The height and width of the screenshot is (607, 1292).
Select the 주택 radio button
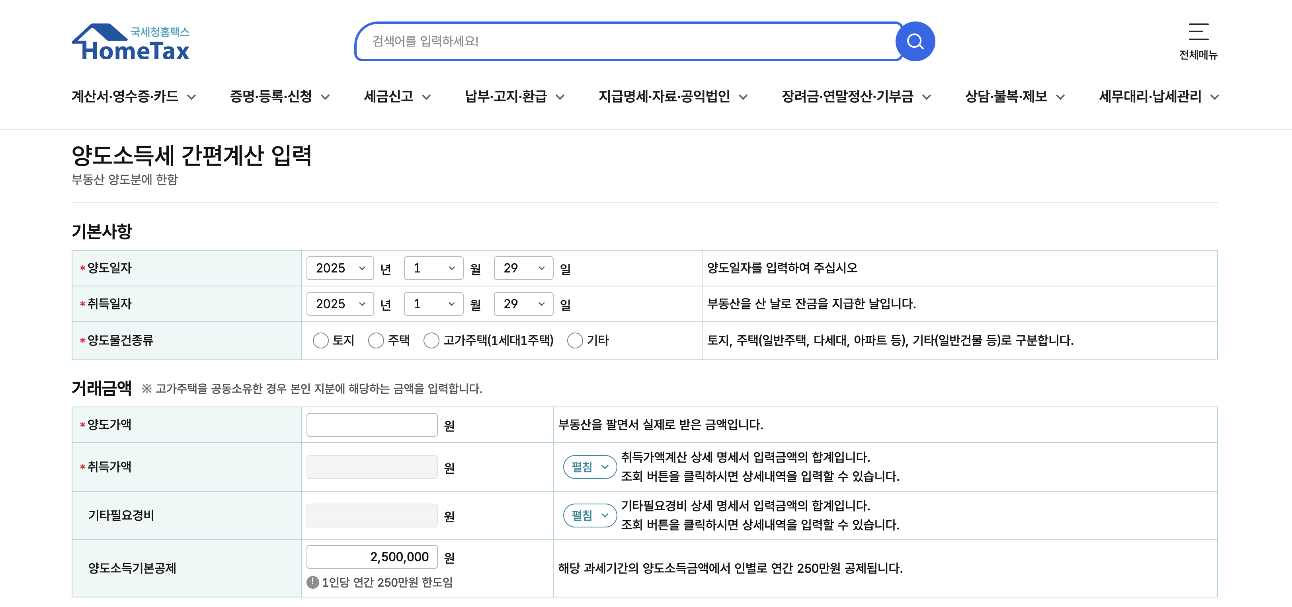[376, 340]
